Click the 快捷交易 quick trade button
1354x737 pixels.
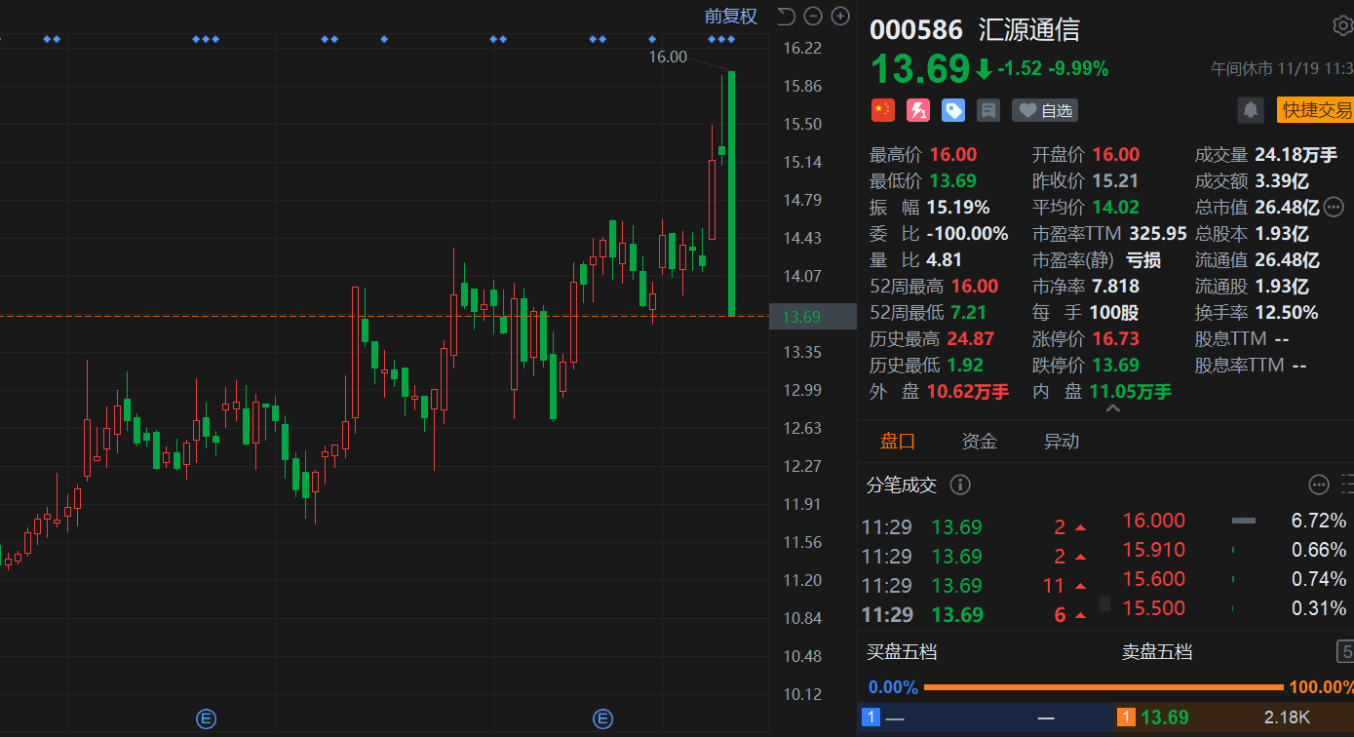pyautogui.click(x=1316, y=110)
